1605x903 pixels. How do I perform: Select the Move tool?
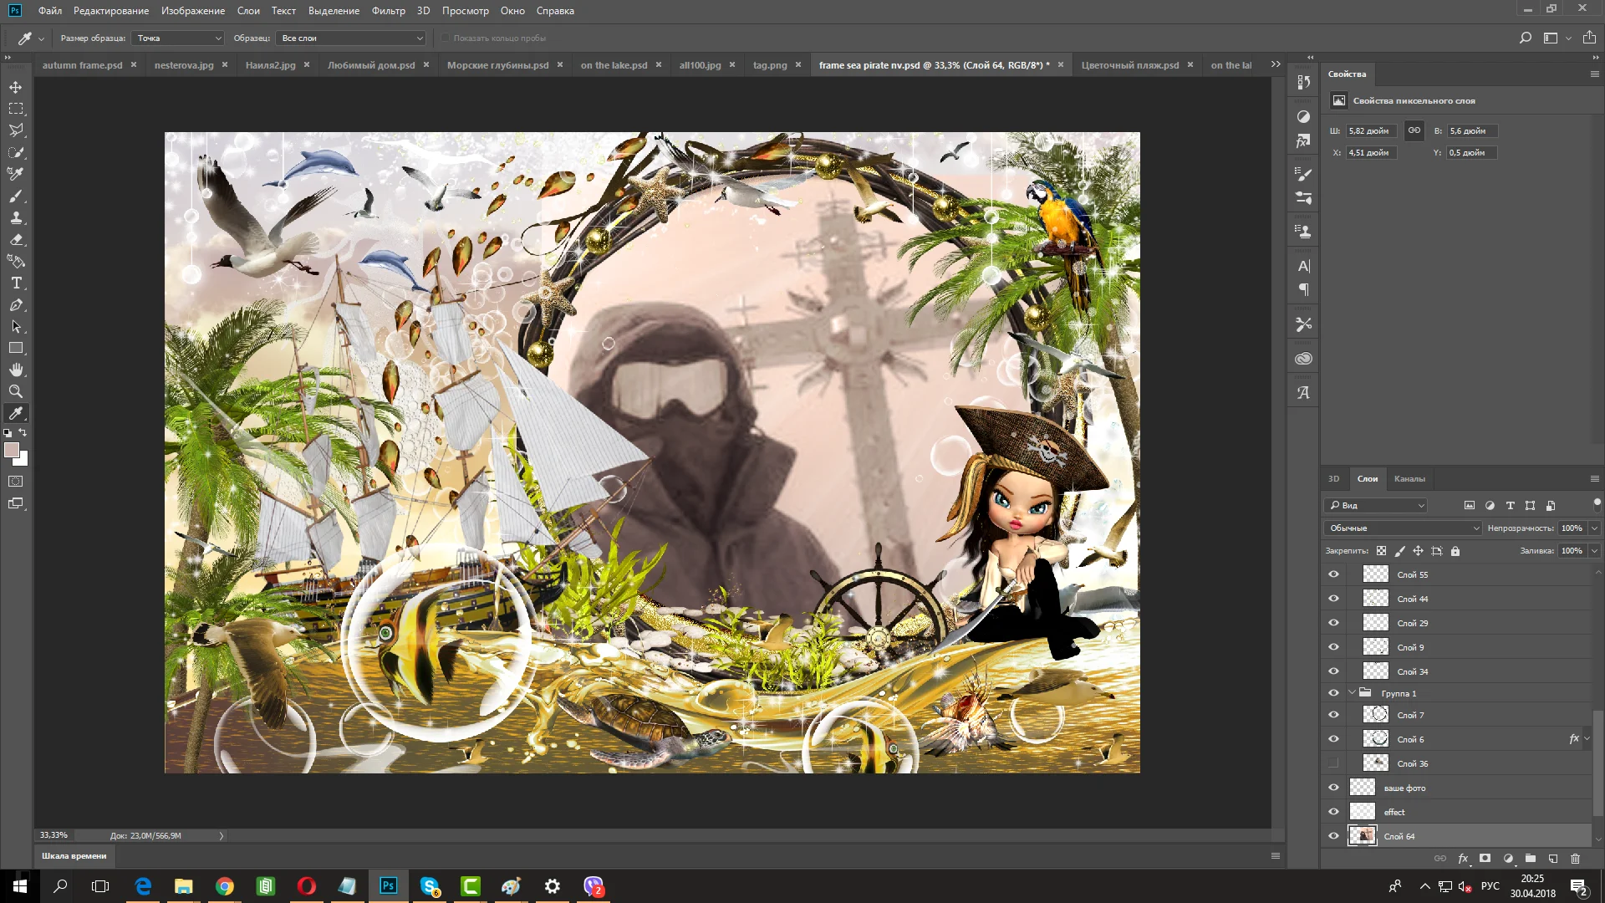16,87
